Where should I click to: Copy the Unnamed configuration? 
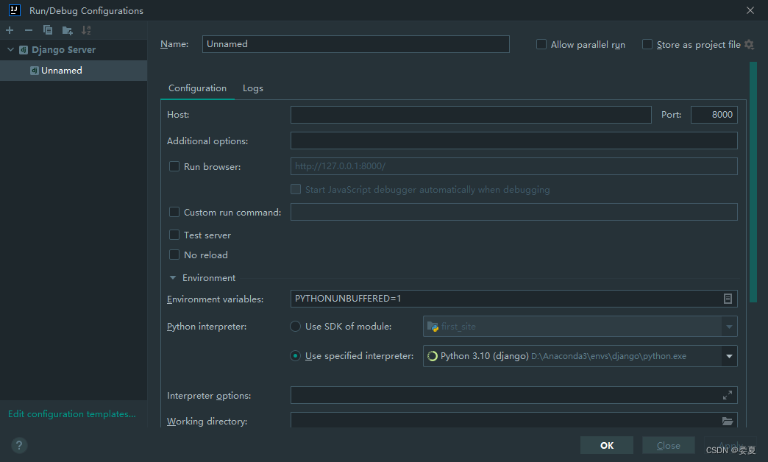tap(46, 30)
